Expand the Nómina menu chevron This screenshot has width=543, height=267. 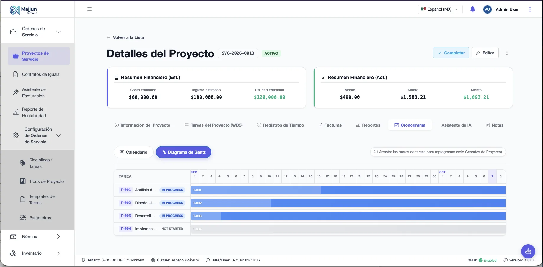58,237
